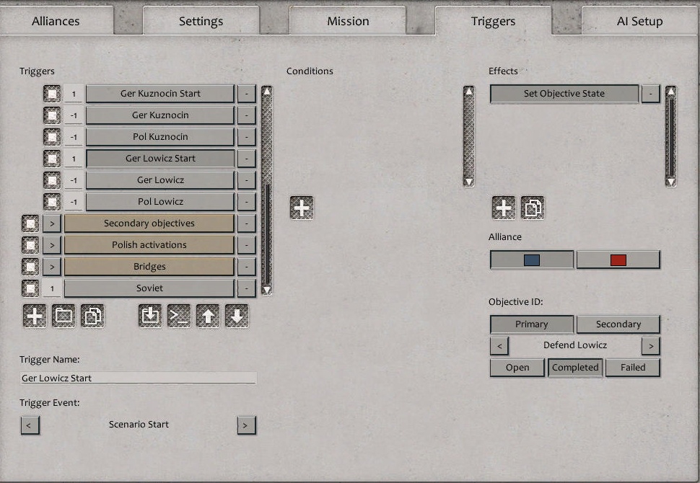The image size is (700, 483).
Task: Add a new effect
Action: 504,208
